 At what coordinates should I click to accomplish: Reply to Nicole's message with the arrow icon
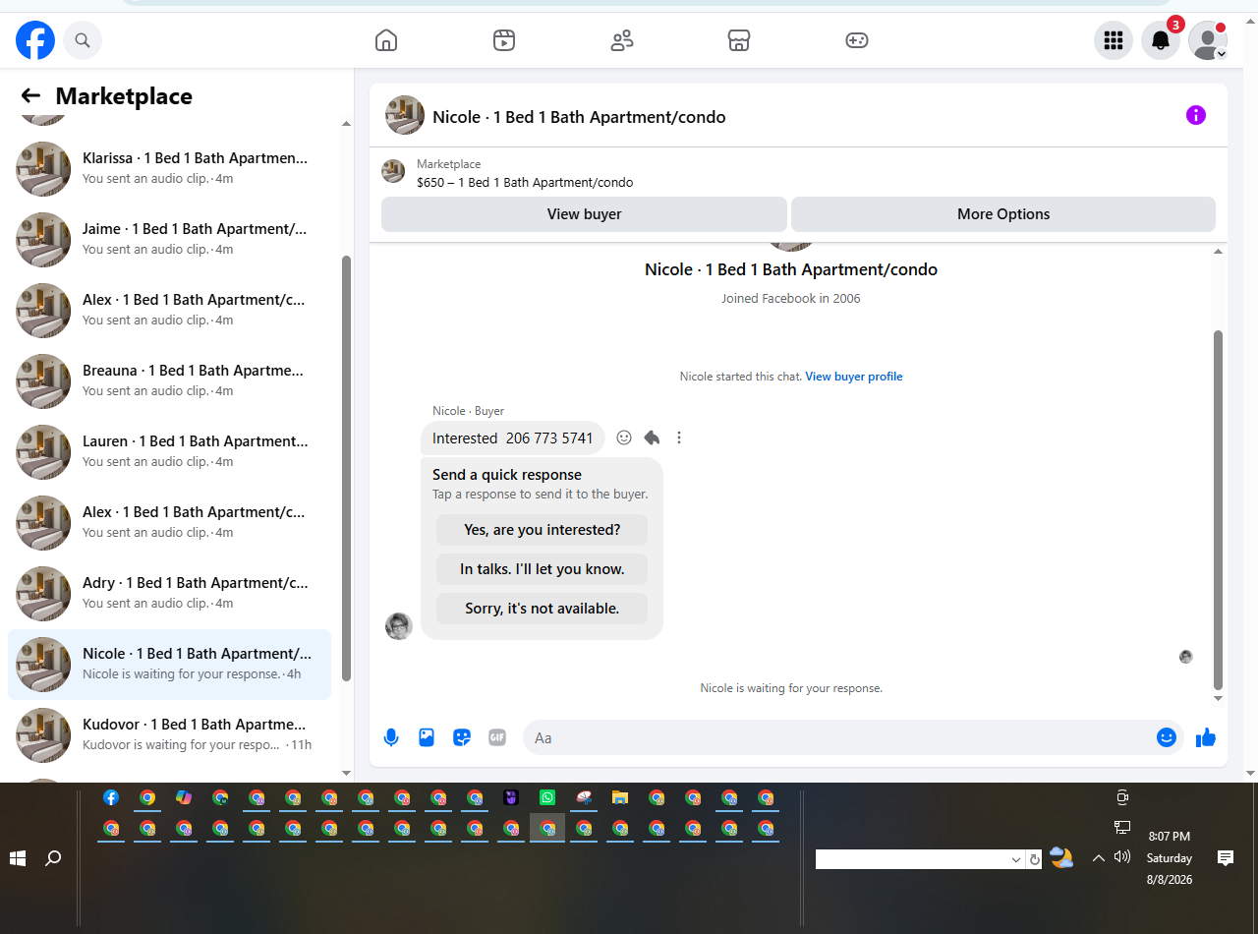pyautogui.click(x=652, y=438)
